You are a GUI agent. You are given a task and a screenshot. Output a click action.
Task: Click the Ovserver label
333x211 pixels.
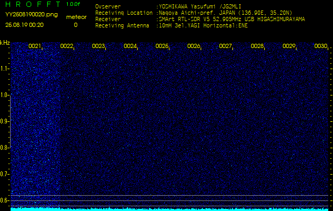coord(108,6)
